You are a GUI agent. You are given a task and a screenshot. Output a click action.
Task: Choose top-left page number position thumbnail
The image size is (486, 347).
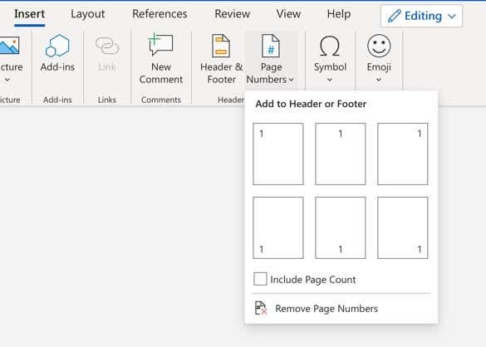click(x=278, y=154)
